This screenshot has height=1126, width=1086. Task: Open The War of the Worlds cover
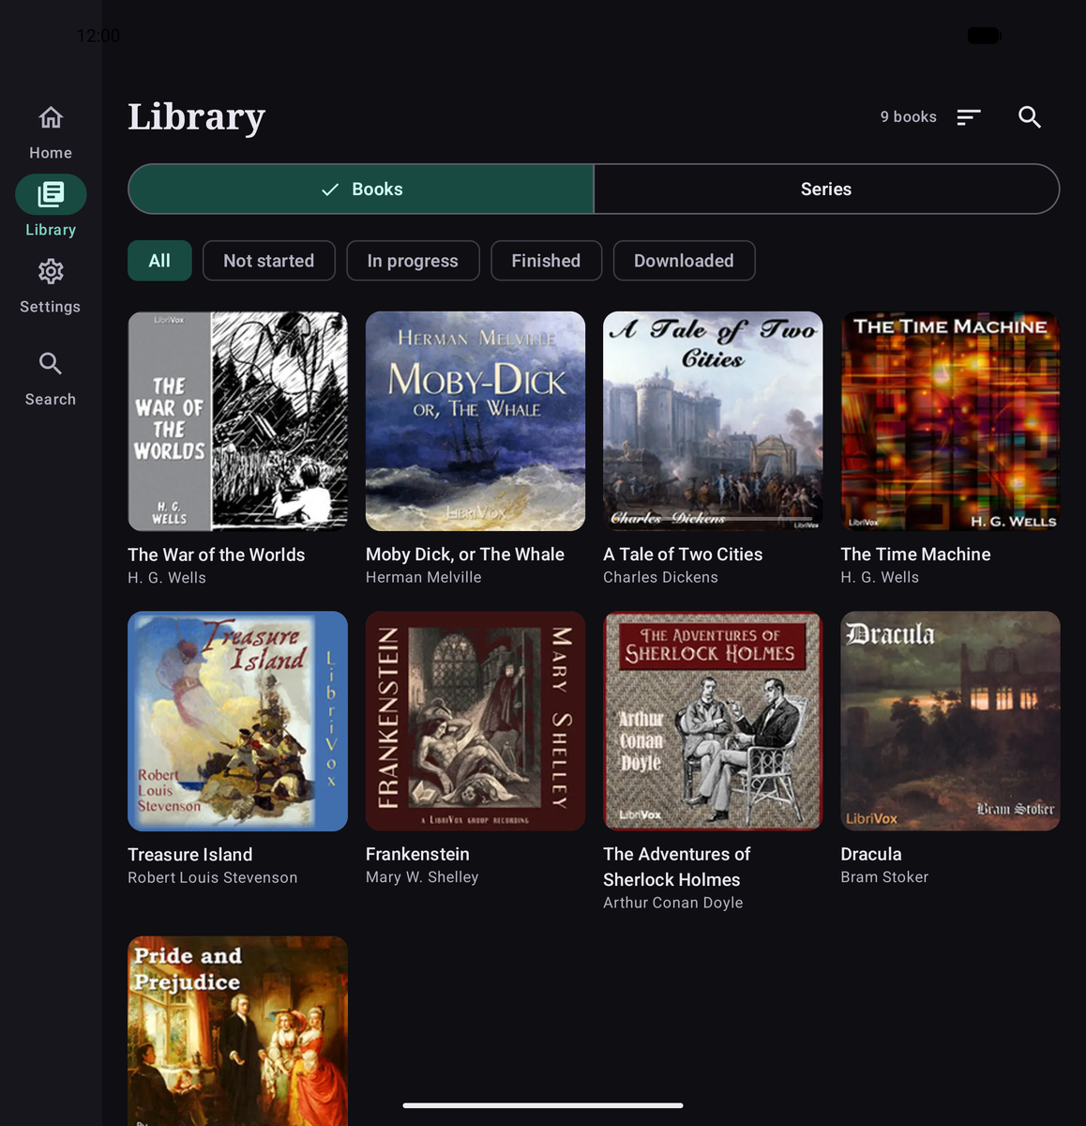pos(237,421)
